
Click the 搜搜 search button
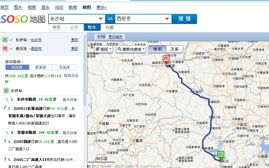click(x=184, y=19)
